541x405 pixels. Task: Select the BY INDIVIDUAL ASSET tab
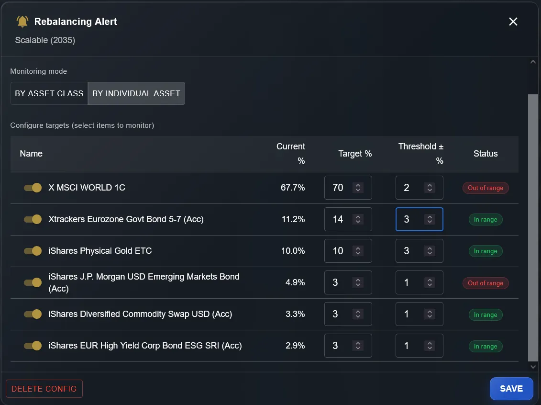(x=136, y=93)
